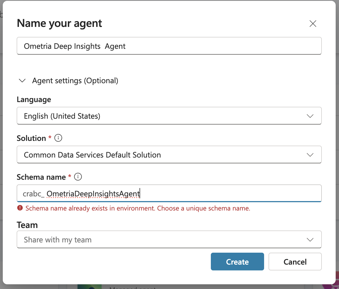Open the Team dropdown
Screen dimensions: 339x289
pyautogui.click(x=169, y=240)
